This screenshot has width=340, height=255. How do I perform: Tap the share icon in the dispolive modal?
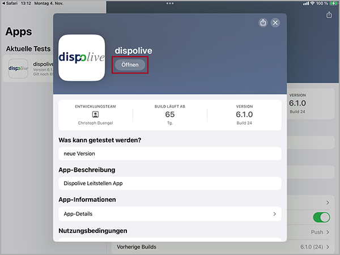[x=263, y=23]
